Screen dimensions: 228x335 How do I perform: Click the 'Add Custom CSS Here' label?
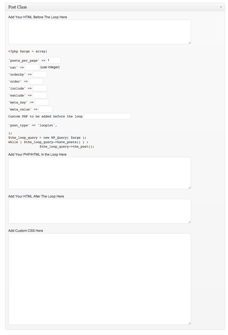pos(25,230)
